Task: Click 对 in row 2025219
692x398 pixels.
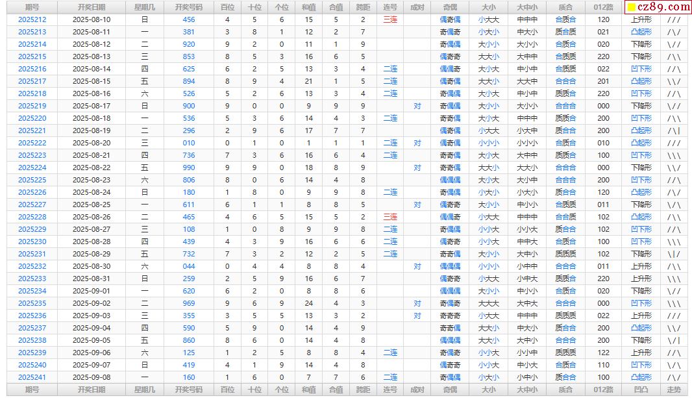Action: pyautogui.click(x=417, y=106)
